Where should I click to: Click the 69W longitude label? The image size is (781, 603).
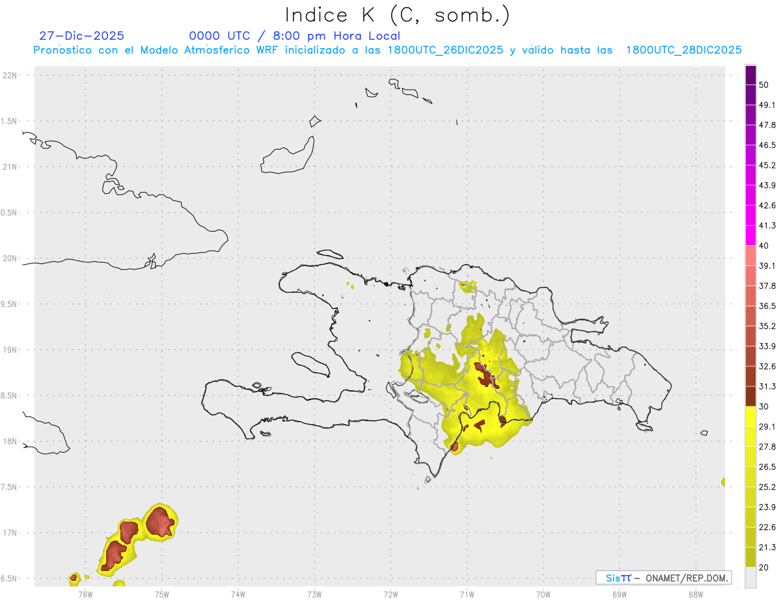[620, 594]
